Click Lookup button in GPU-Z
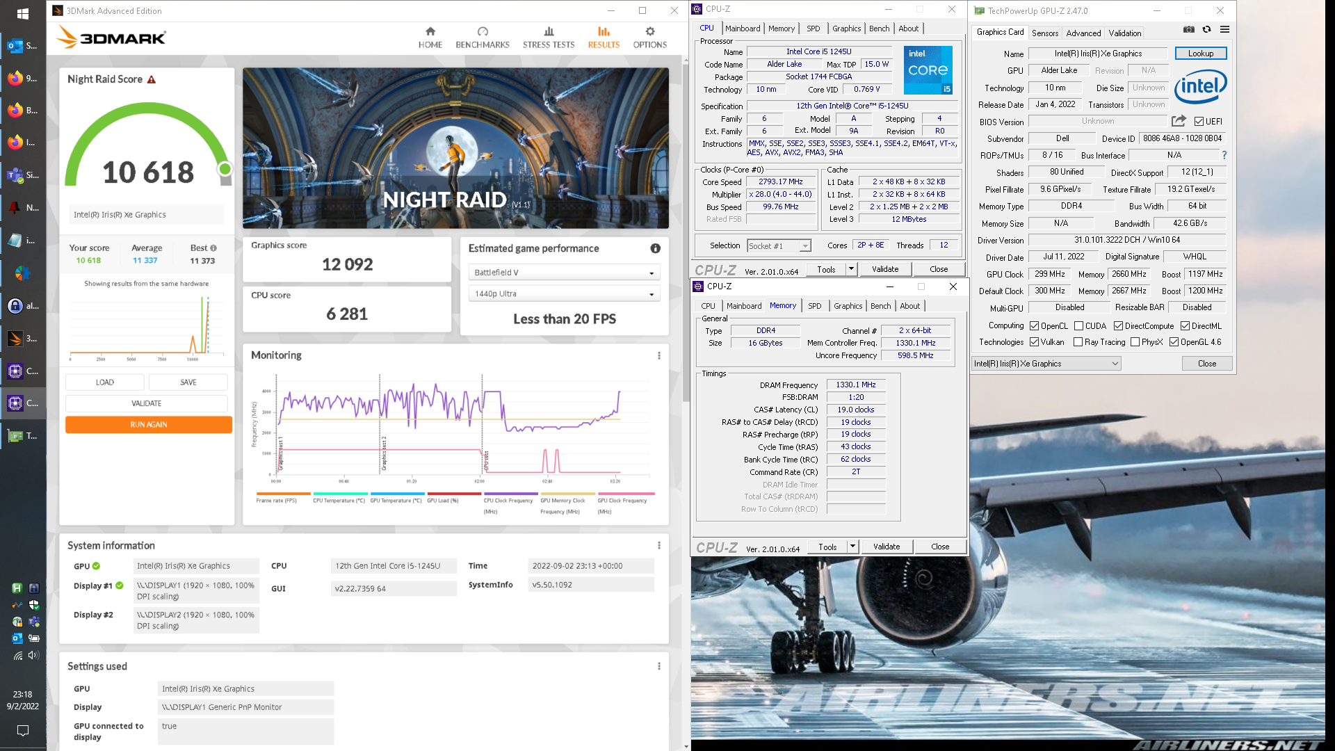 coord(1201,54)
